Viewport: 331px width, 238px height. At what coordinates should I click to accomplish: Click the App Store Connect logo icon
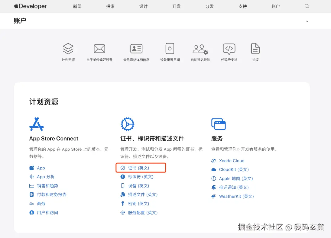[37, 124]
